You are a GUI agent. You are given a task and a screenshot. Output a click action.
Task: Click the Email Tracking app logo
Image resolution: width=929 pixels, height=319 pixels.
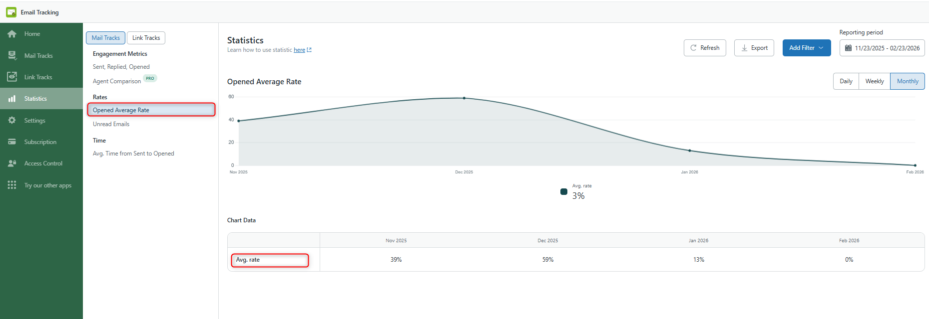click(11, 12)
